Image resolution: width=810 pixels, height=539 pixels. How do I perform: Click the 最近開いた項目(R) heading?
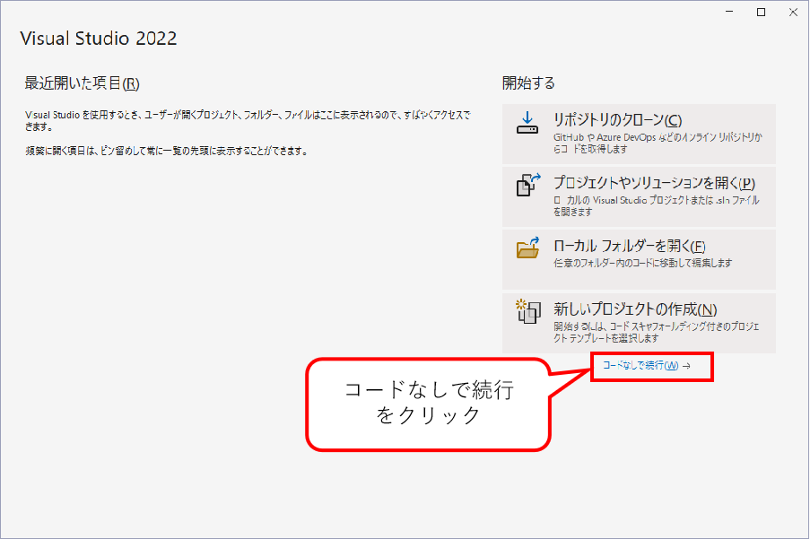tap(82, 83)
